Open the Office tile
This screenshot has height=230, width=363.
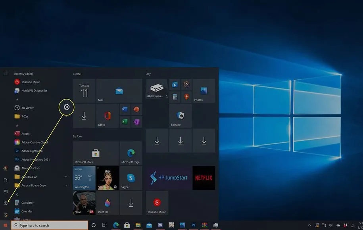tap(108, 116)
